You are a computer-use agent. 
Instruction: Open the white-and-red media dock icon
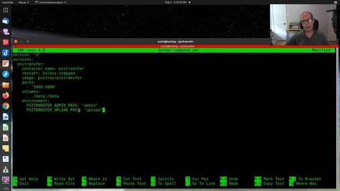pyautogui.click(x=6, y=64)
